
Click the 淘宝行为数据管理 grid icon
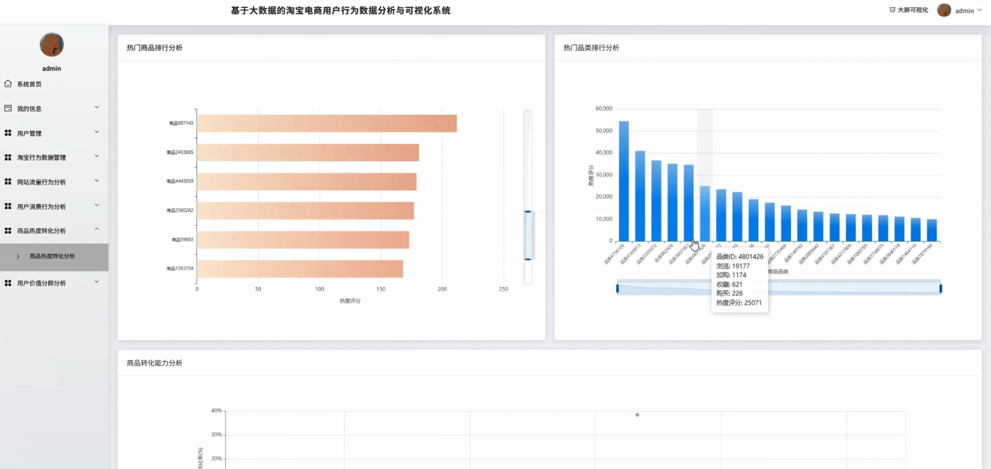pyautogui.click(x=8, y=157)
